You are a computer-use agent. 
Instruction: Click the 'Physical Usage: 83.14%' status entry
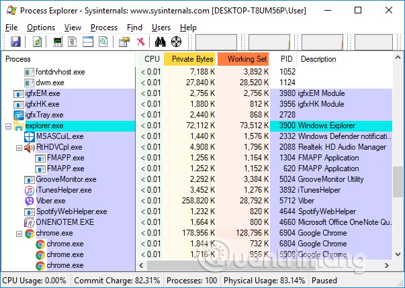264,281
